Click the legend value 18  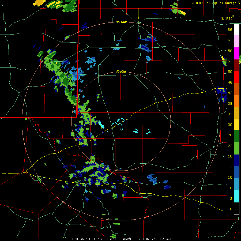230,156
